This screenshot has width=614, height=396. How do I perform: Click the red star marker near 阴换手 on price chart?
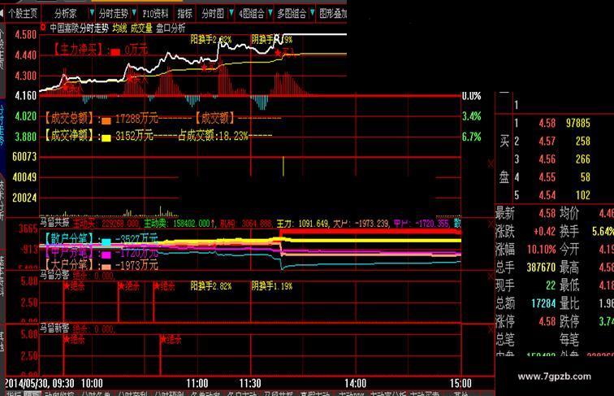pyautogui.click(x=278, y=53)
